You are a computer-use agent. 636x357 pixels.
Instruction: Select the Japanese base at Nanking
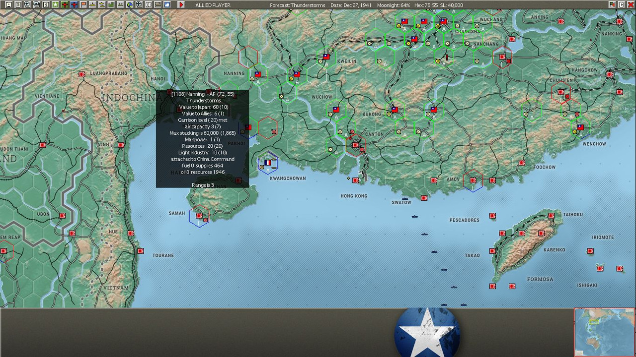pos(620,21)
